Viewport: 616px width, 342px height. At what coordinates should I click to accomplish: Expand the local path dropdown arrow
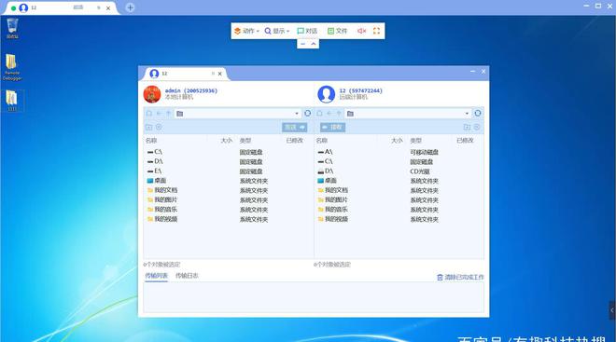[297, 114]
